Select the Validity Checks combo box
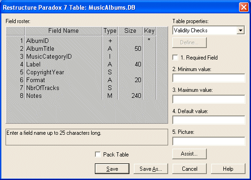The width and height of the screenshot is (251, 180). [209, 30]
